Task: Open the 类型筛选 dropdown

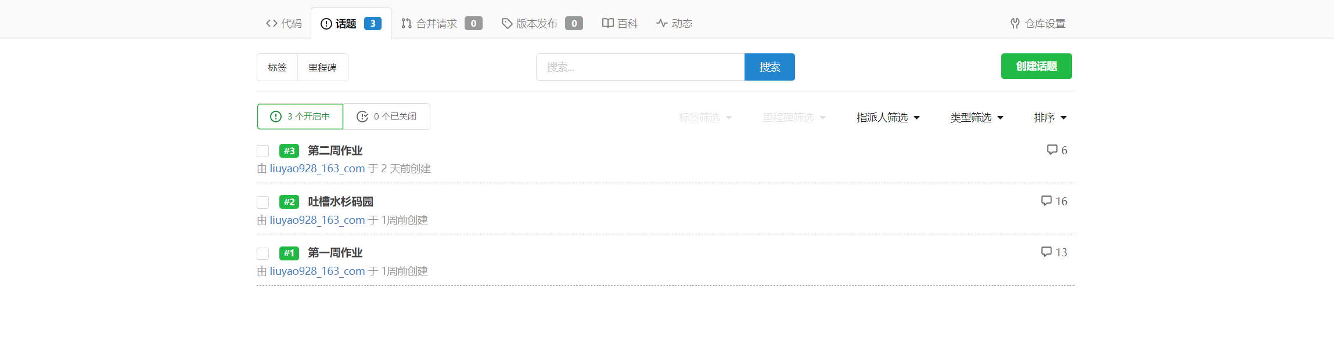Action: coord(977,118)
